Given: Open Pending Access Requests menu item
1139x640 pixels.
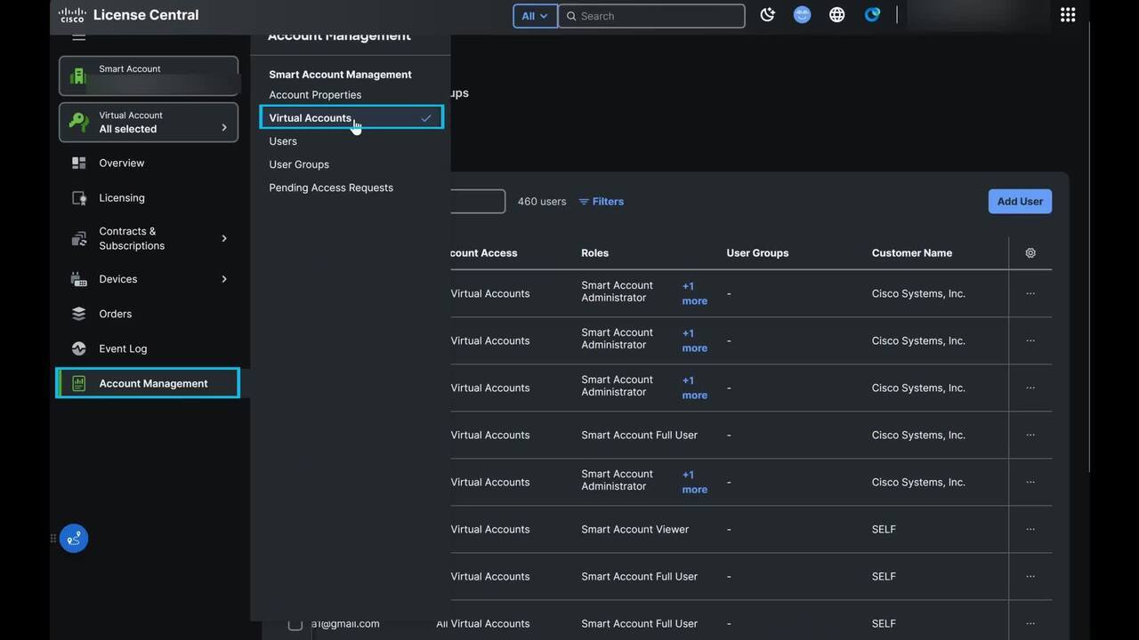Looking at the screenshot, I should (331, 188).
